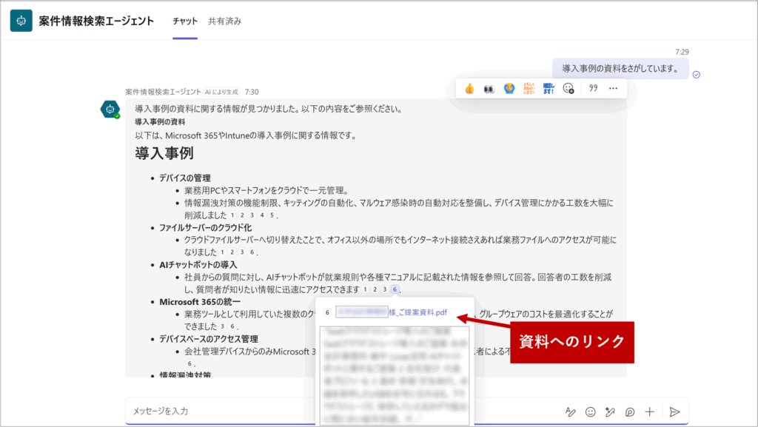Open citation 6 under Microsoft 365の統一
The height and width of the screenshot is (427, 758).
(232, 326)
